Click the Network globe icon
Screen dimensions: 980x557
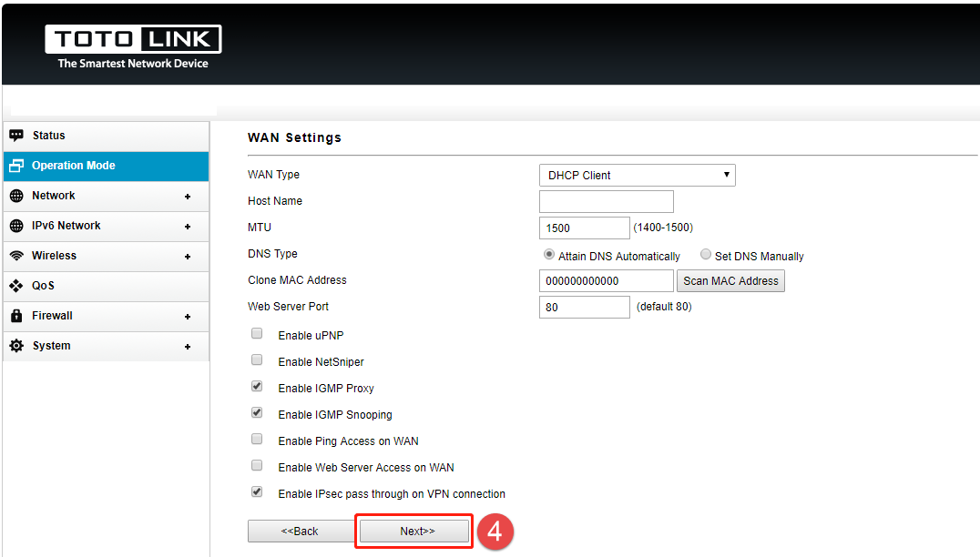[16, 196]
